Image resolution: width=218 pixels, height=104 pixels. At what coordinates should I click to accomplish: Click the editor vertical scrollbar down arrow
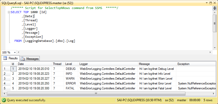215,48
